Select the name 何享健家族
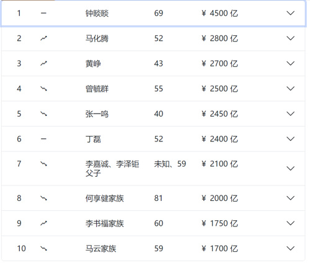The height and width of the screenshot is (263, 310). tap(105, 198)
